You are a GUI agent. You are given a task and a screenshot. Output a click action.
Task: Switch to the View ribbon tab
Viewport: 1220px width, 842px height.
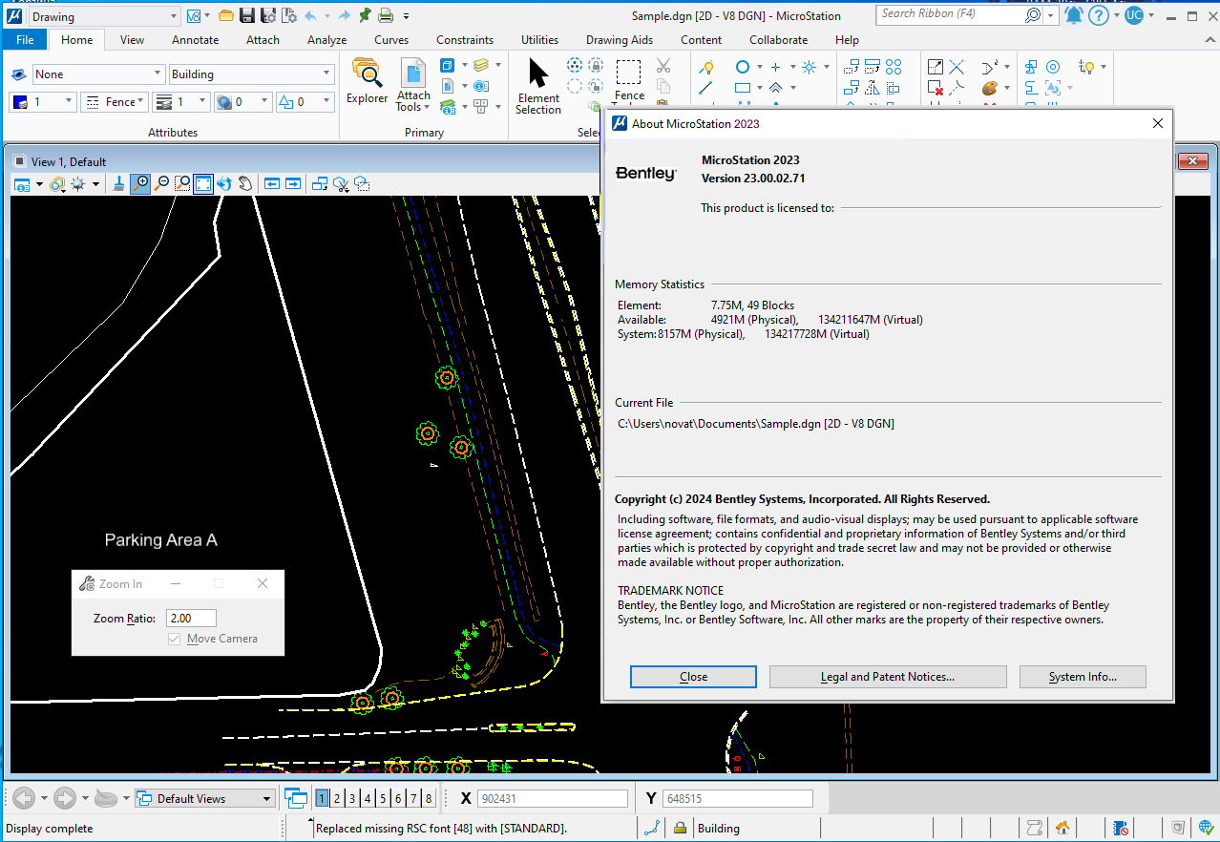pos(133,40)
